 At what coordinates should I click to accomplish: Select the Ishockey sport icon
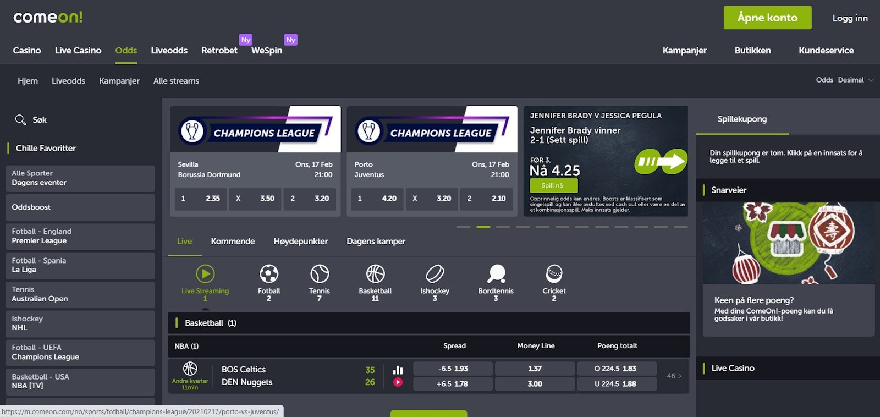[x=435, y=274]
